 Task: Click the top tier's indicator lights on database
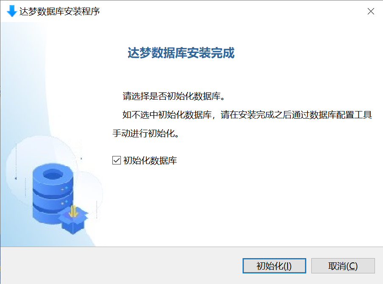pyautogui.click(x=65, y=188)
